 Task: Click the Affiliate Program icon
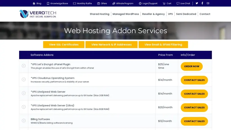(114, 3)
